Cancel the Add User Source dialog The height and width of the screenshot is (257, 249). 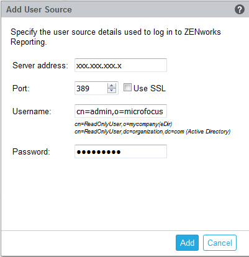click(220, 243)
